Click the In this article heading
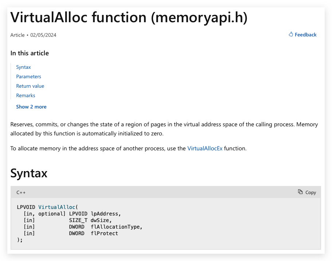This screenshot has width=332, height=261. tap(30, 53)
